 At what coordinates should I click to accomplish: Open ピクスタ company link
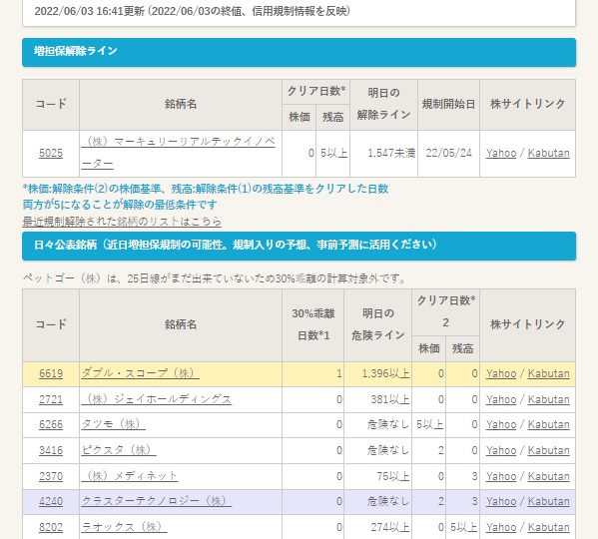coord(119,450)
